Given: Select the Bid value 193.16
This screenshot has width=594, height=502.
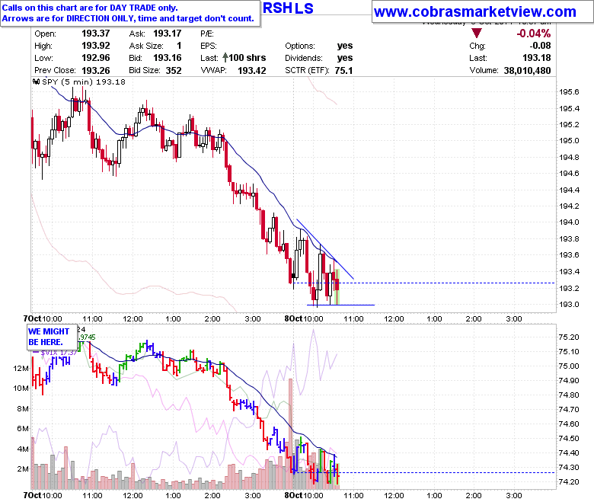Looking at the screenshot, I should (167, 58).
